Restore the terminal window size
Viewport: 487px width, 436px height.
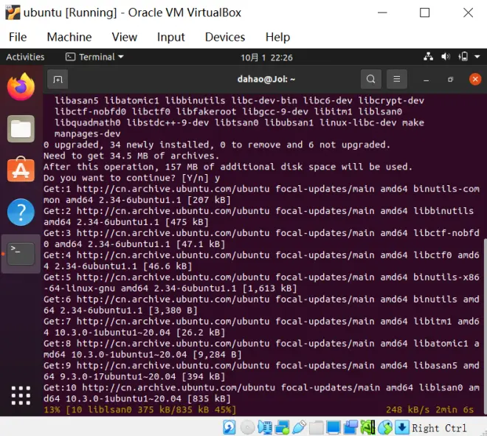click(450, 80)
